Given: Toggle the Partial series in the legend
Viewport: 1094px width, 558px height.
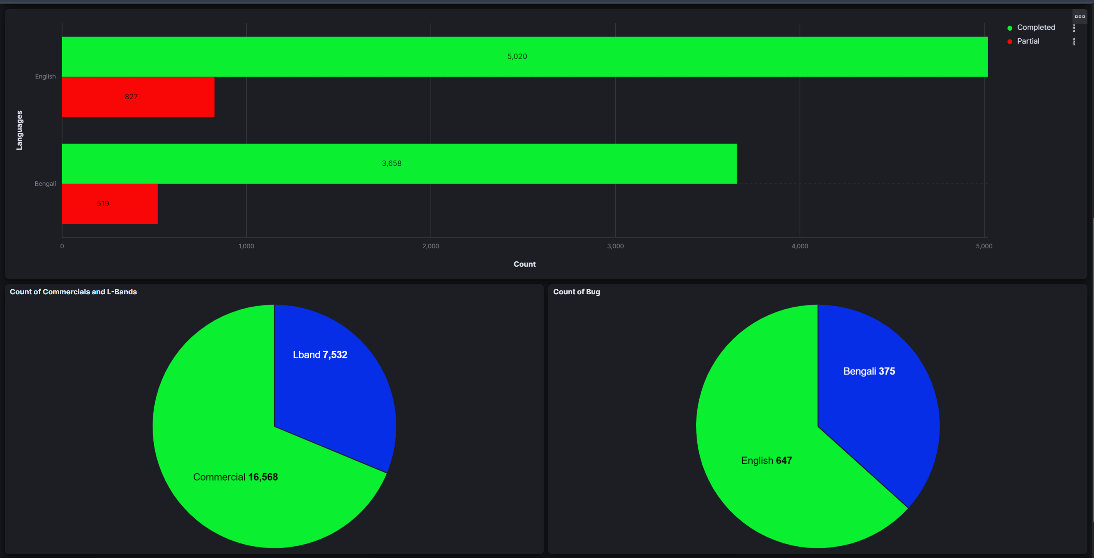Looking at the screenshot, I should tap(1028, 41).
